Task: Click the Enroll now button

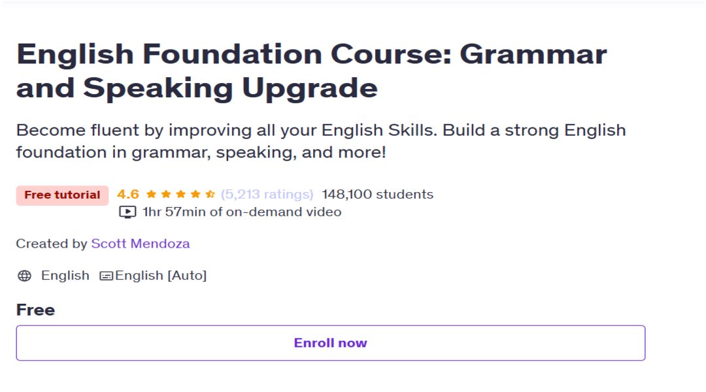Action: [x=331, y=343]
